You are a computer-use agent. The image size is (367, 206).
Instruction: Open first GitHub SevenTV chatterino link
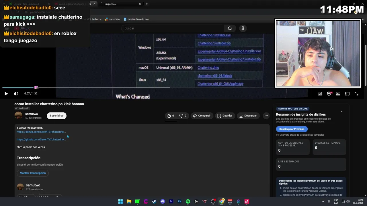point(41,132)
